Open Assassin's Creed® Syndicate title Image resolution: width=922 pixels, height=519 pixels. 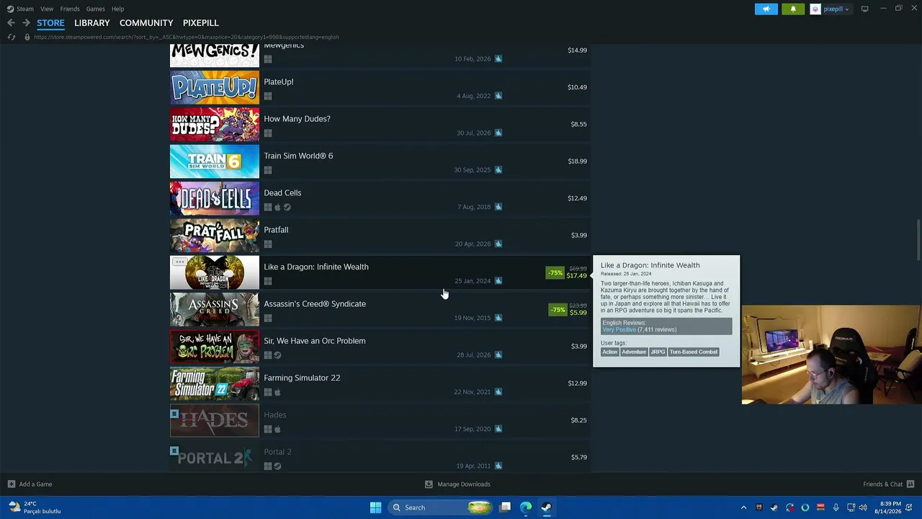[x=315, y=303]
